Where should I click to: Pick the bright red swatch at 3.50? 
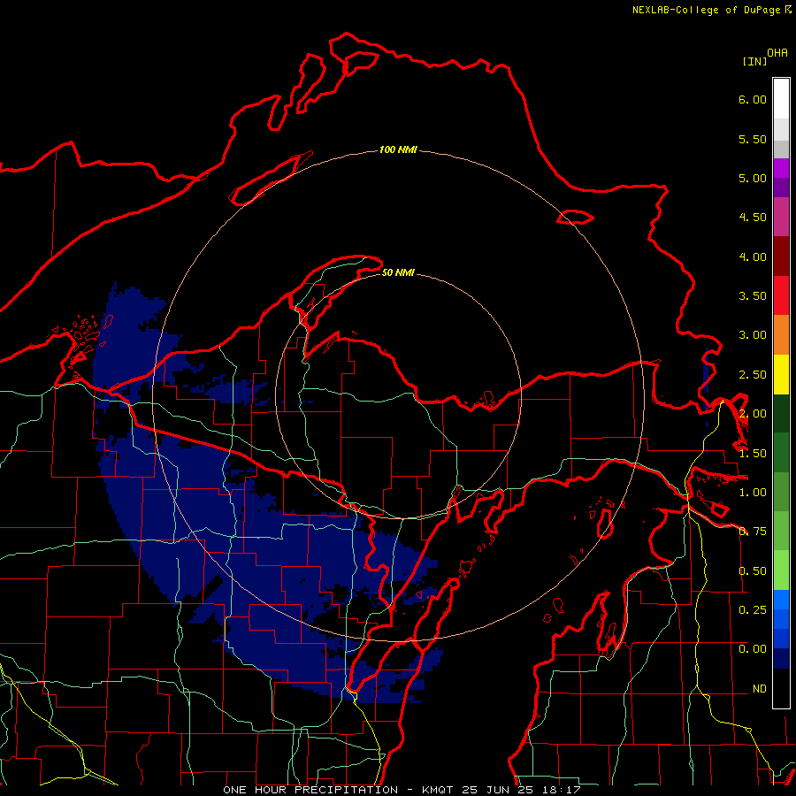tap(781, 295)
